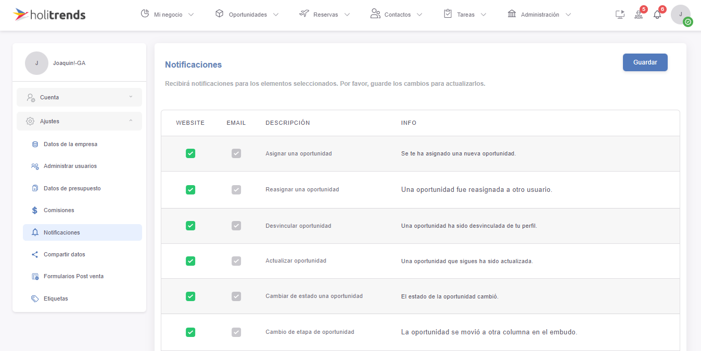Collapse the Ajustes section

[79, 121]
